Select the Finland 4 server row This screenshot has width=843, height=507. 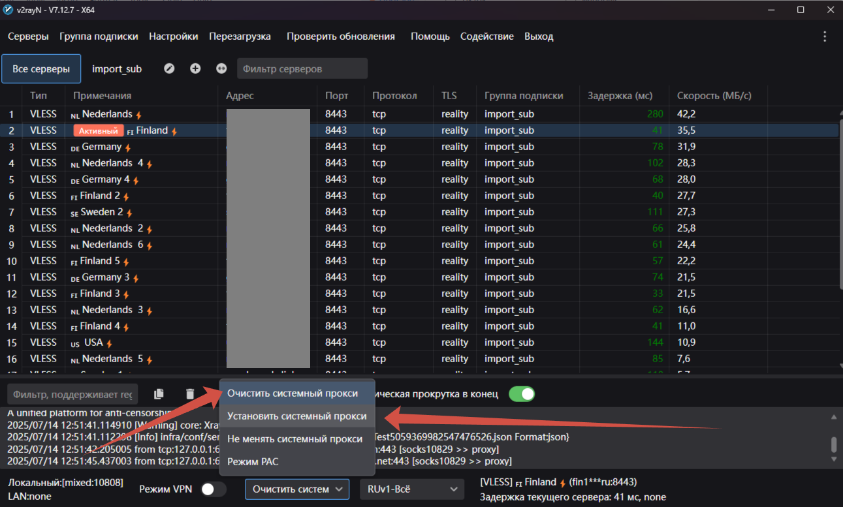coord(419,326)
